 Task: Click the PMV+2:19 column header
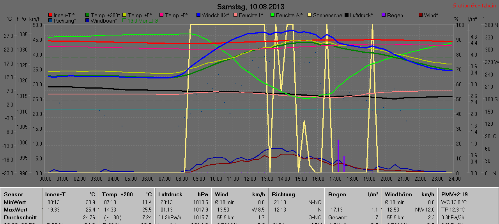454,194
